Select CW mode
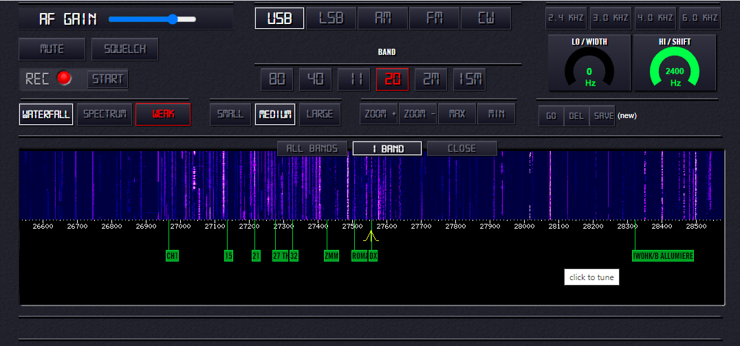This screenshot has width=740, height=346. point(486,19)
